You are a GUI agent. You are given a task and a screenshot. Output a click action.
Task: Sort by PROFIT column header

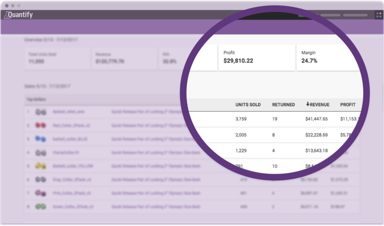coord(348,104)
